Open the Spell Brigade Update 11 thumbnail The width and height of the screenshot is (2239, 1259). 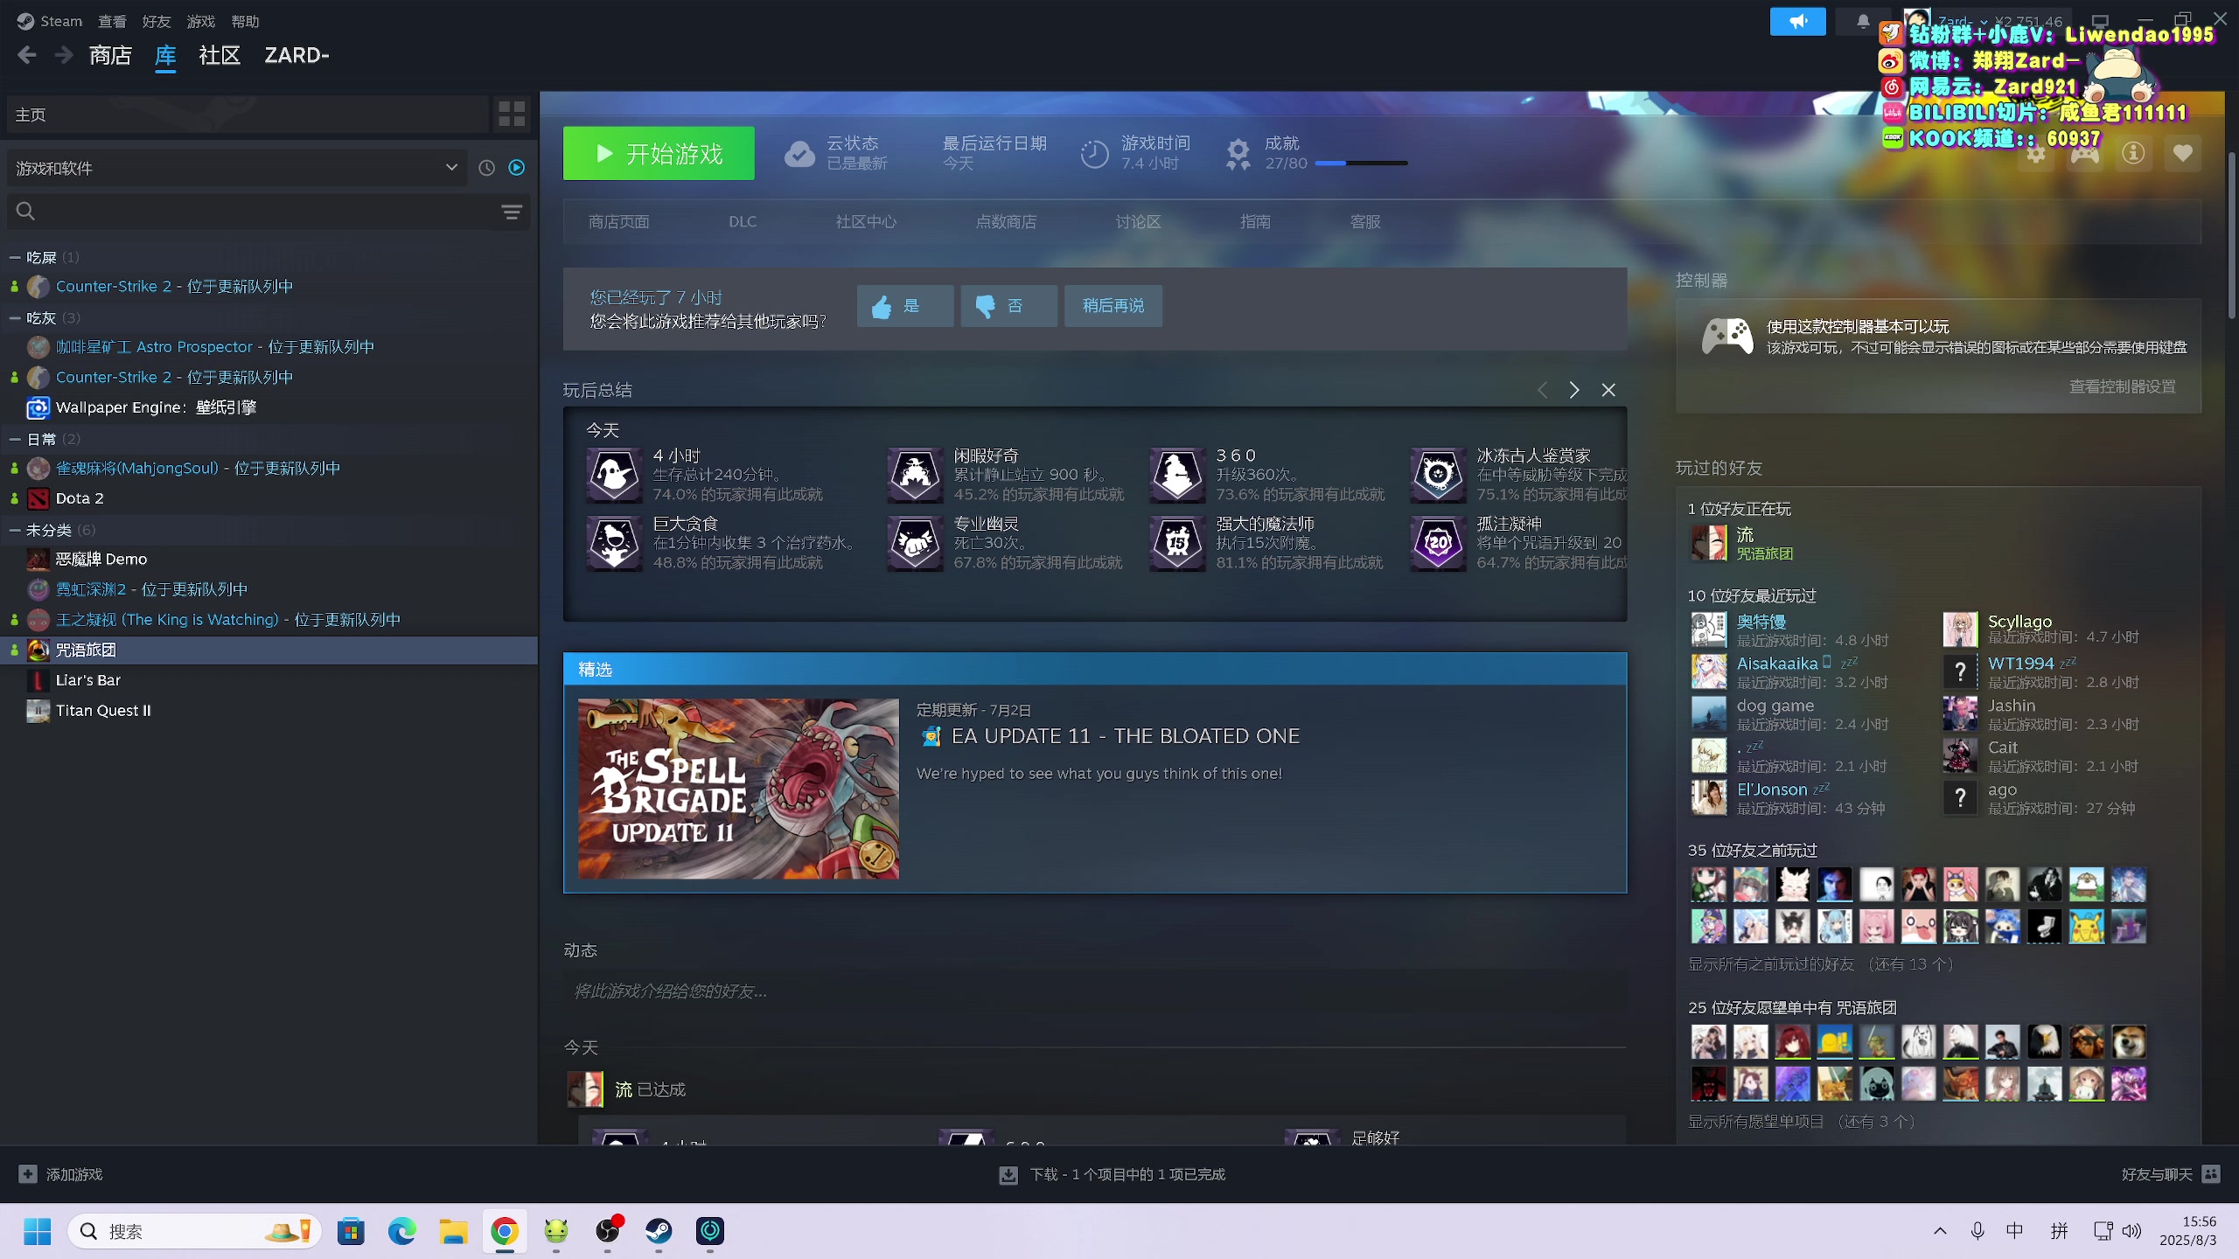tap(738, 789)
